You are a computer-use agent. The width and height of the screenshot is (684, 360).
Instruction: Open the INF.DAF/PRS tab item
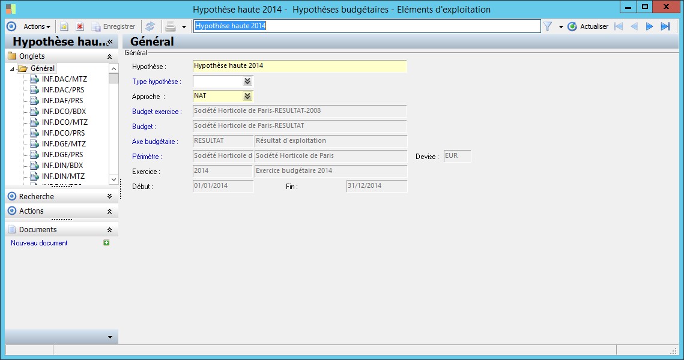tap(62, 101)
